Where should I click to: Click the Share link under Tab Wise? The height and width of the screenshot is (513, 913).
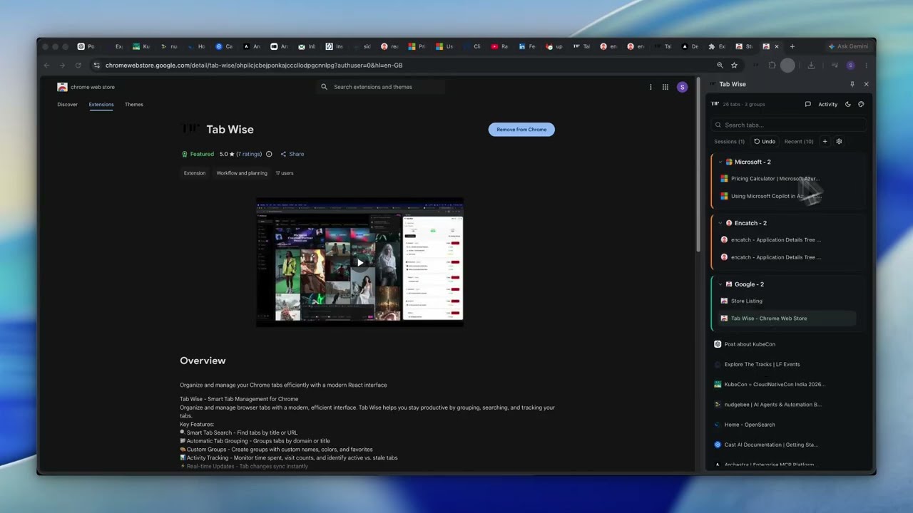292,154
